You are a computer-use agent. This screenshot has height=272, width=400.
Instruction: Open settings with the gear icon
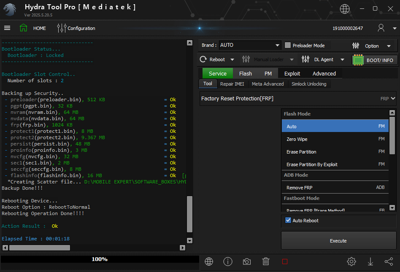351,261
